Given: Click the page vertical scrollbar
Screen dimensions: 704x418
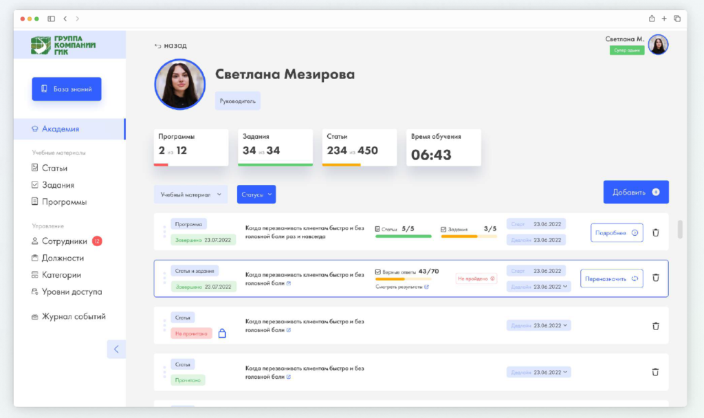Looking at the screenshot, I should click(680, 230).
